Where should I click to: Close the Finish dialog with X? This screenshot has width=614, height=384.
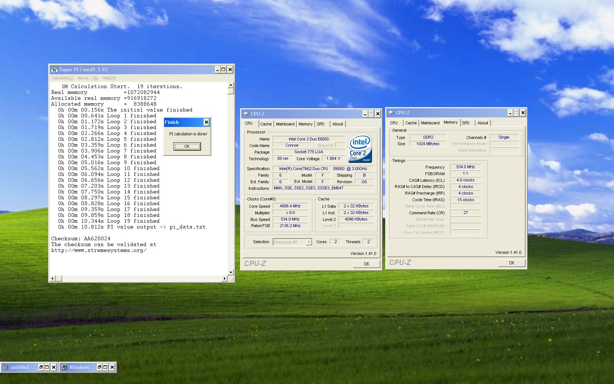point(206,122)
